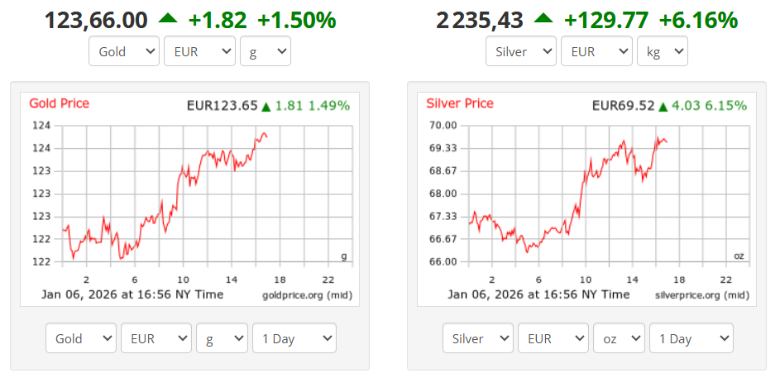Click the goldprice.org (mid) watermark text

pyautogui.click(x=308, y=294)
